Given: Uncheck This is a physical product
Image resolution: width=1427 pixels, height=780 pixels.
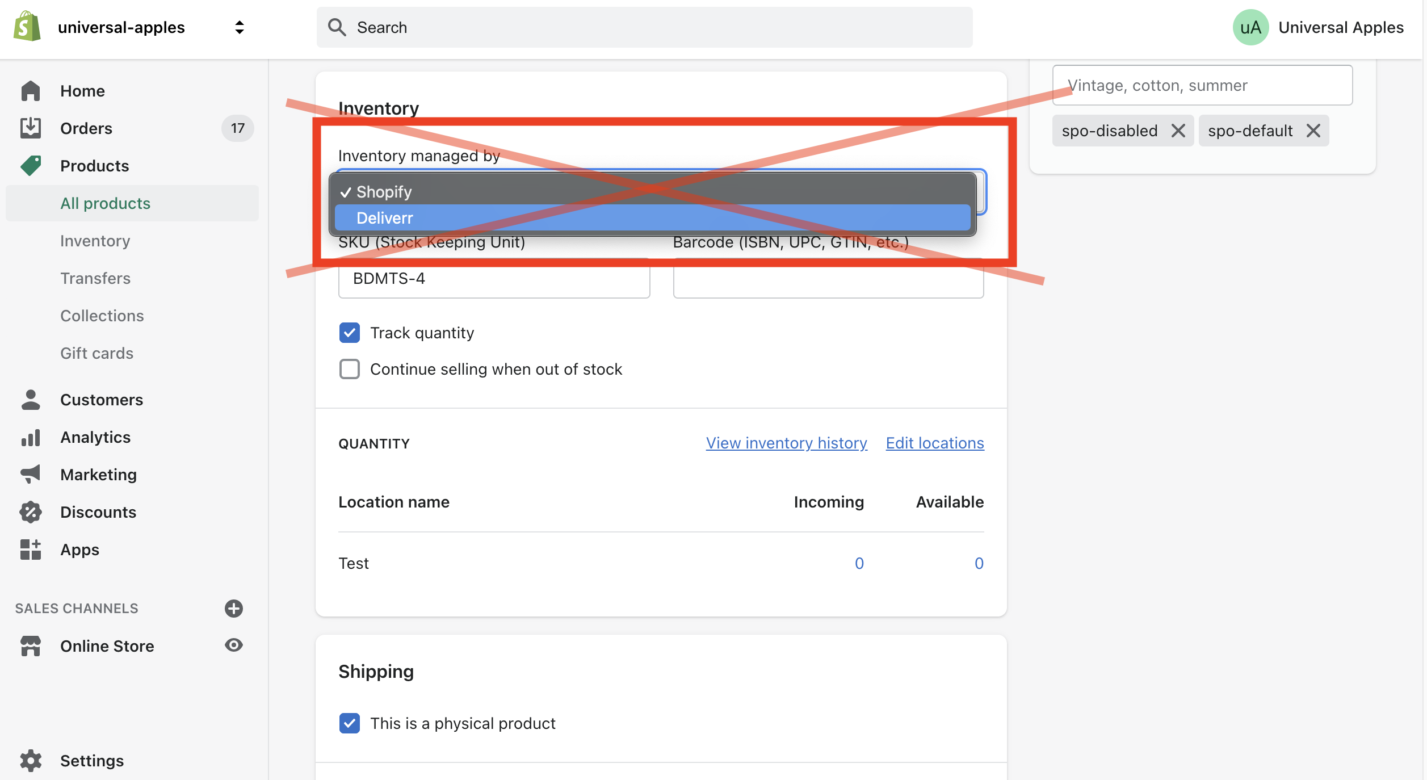Looking at the screenshot, I should pos(350,723).
